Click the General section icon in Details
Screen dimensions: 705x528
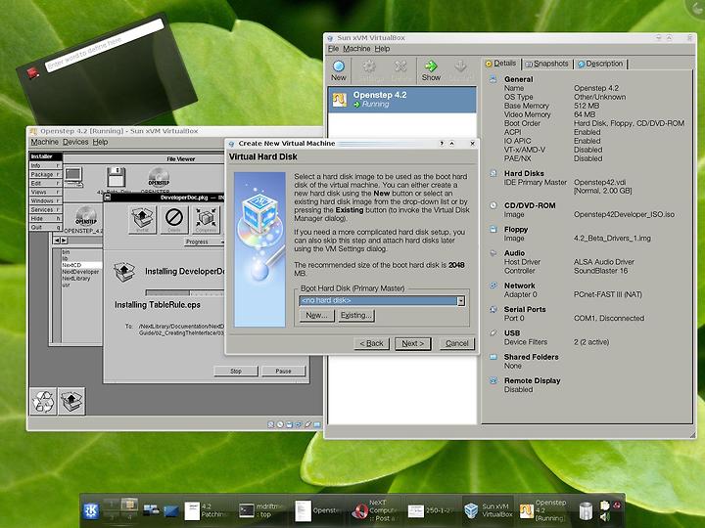coord(493,79)
